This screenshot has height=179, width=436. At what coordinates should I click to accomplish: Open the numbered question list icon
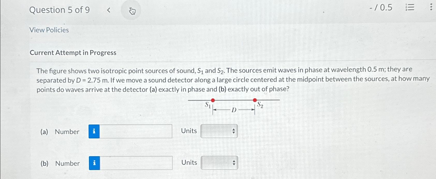pyautogui.click(x=410, y=8)
